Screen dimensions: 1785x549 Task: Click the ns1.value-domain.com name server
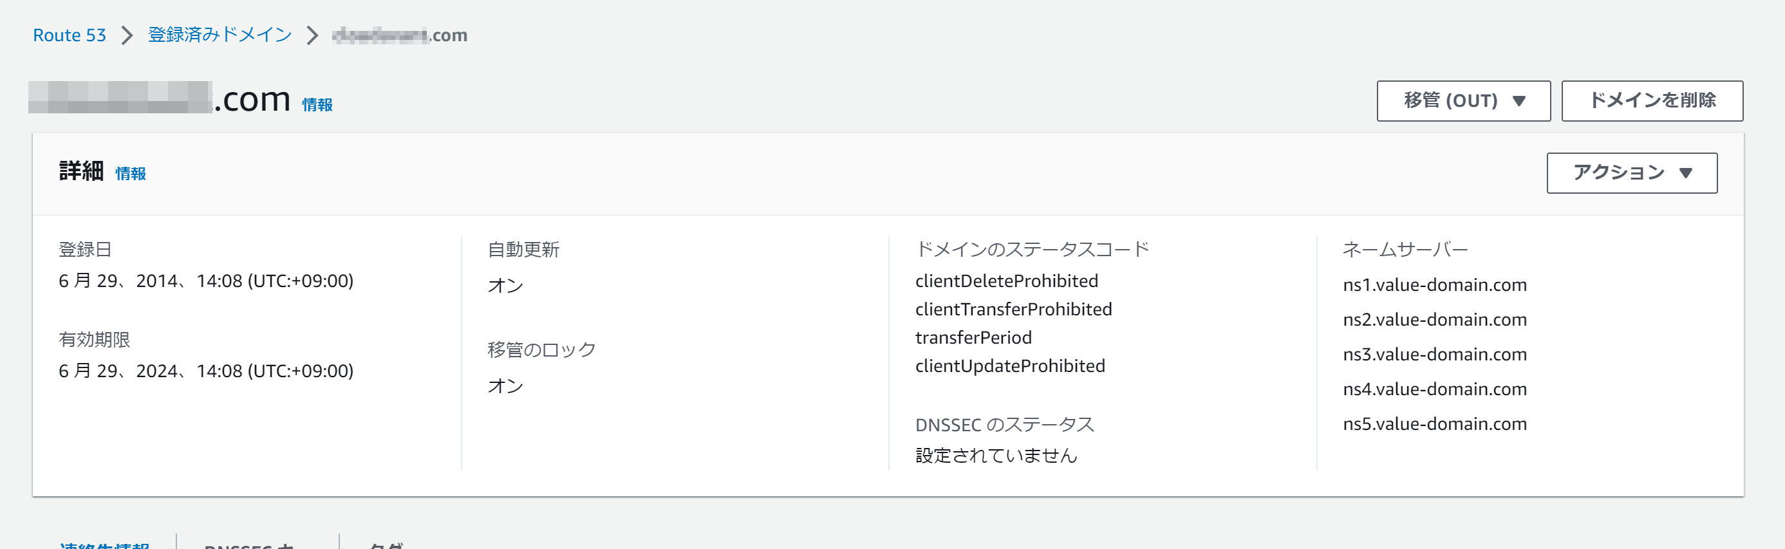pos(1434,285)
